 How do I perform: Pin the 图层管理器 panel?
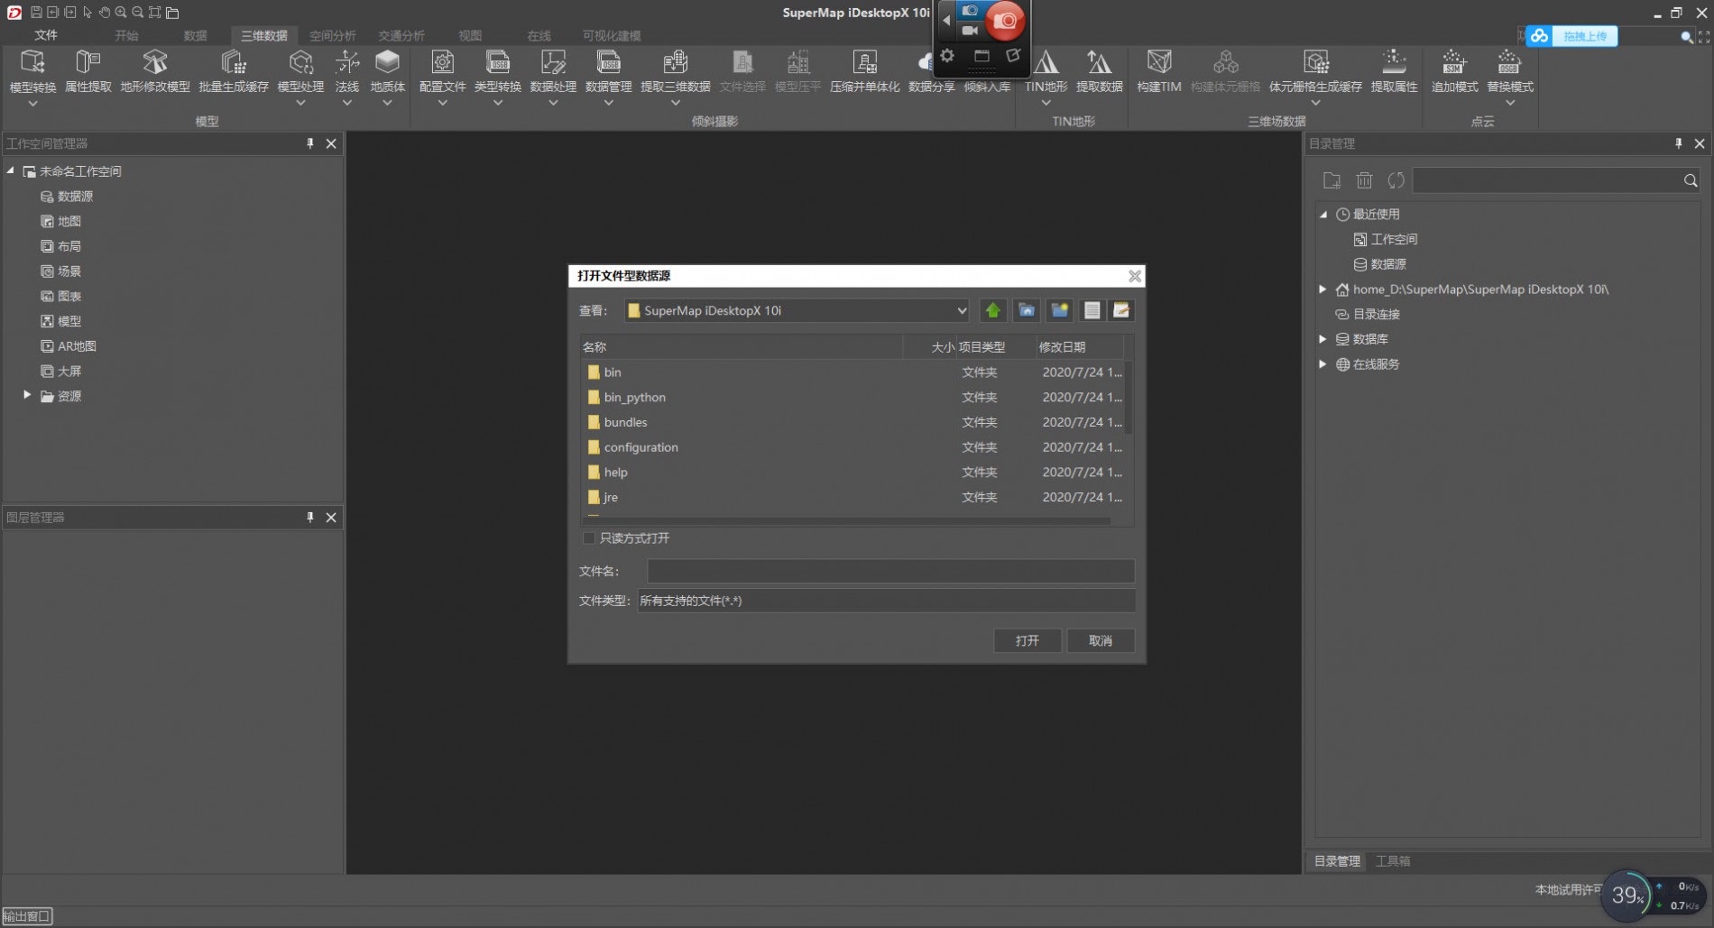coord(310,517)
